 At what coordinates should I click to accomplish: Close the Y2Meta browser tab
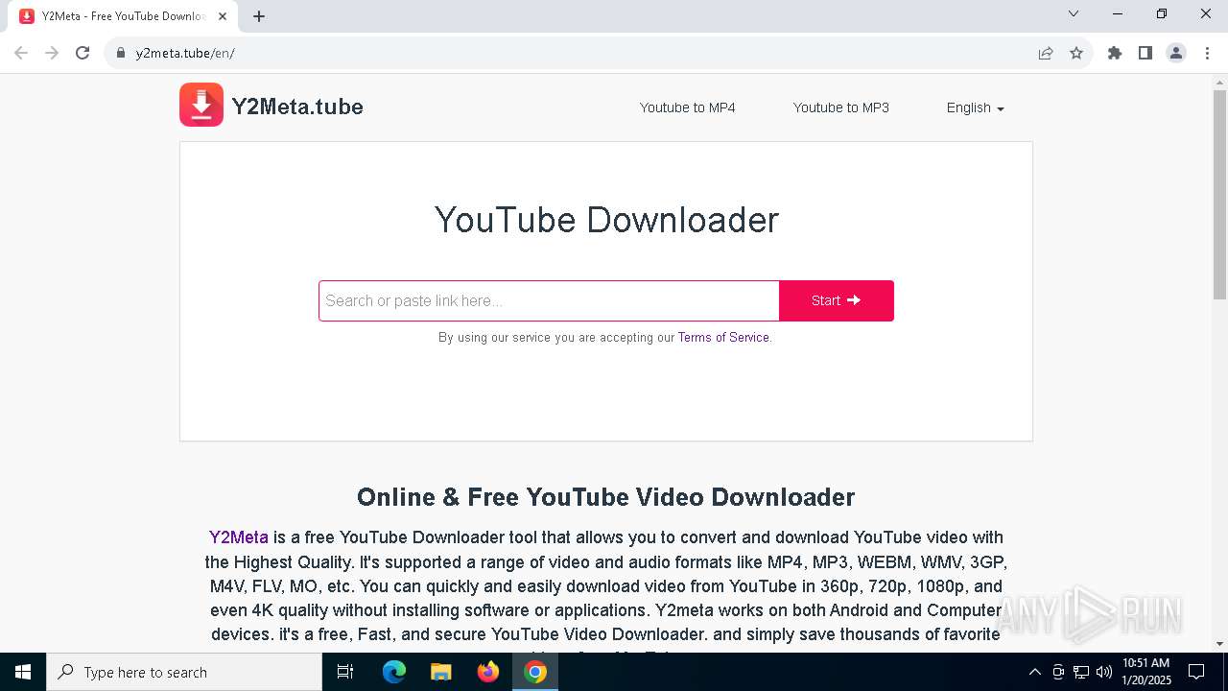(221, 16)
